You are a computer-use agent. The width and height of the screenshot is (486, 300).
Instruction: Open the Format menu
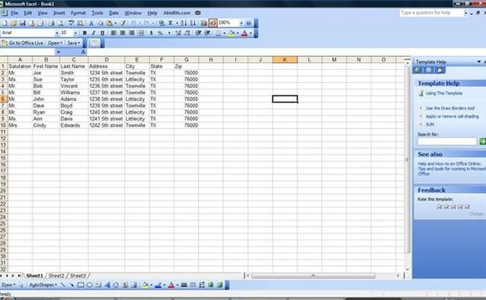click(78, 13)
